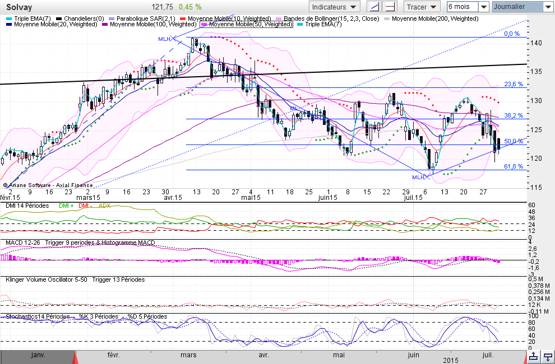This screenshot has width=555, height=364.
Task: Click the DMI 14 Périodes panel title
Action: pos(27,206)
